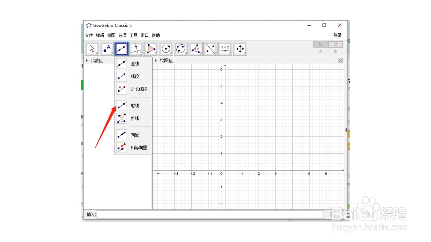Maximize the GeoGebra window

324,25
